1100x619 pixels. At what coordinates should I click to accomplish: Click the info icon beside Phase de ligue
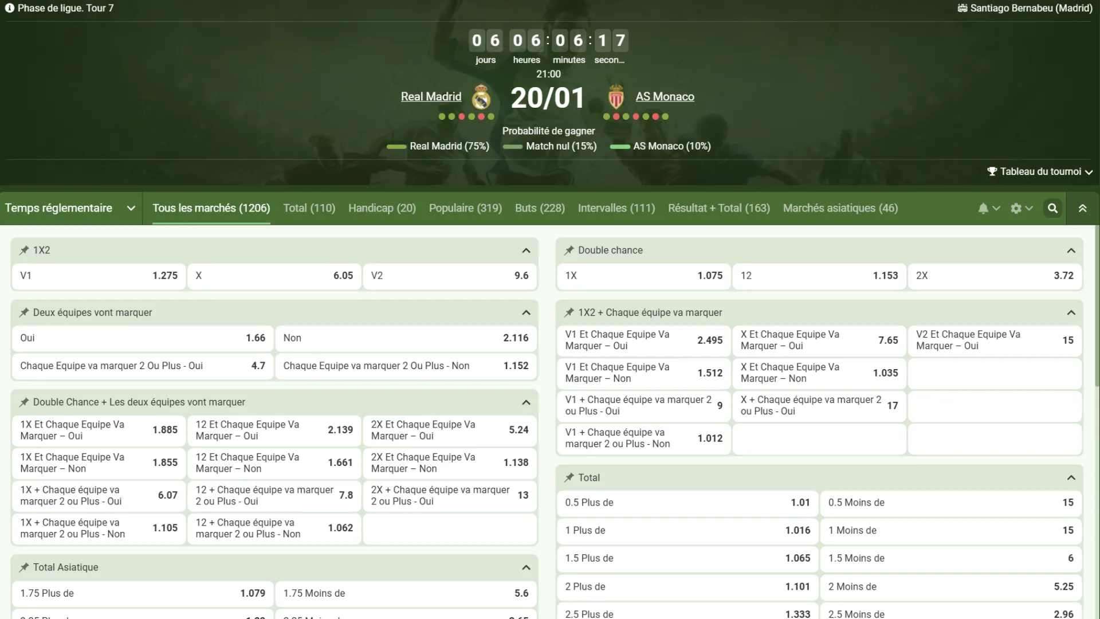coord(10,8)
